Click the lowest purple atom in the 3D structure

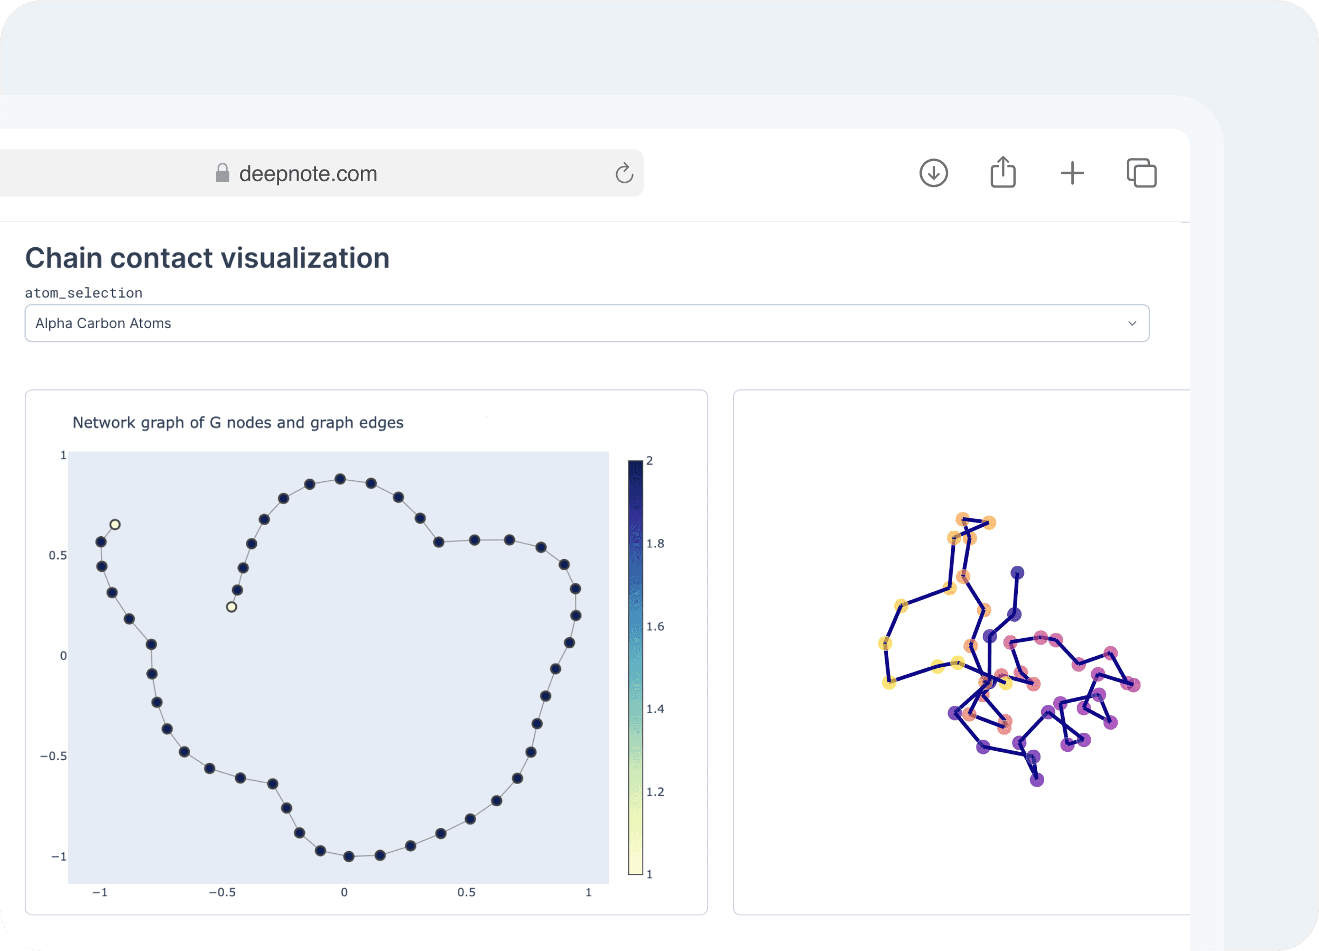[1036, 780]
